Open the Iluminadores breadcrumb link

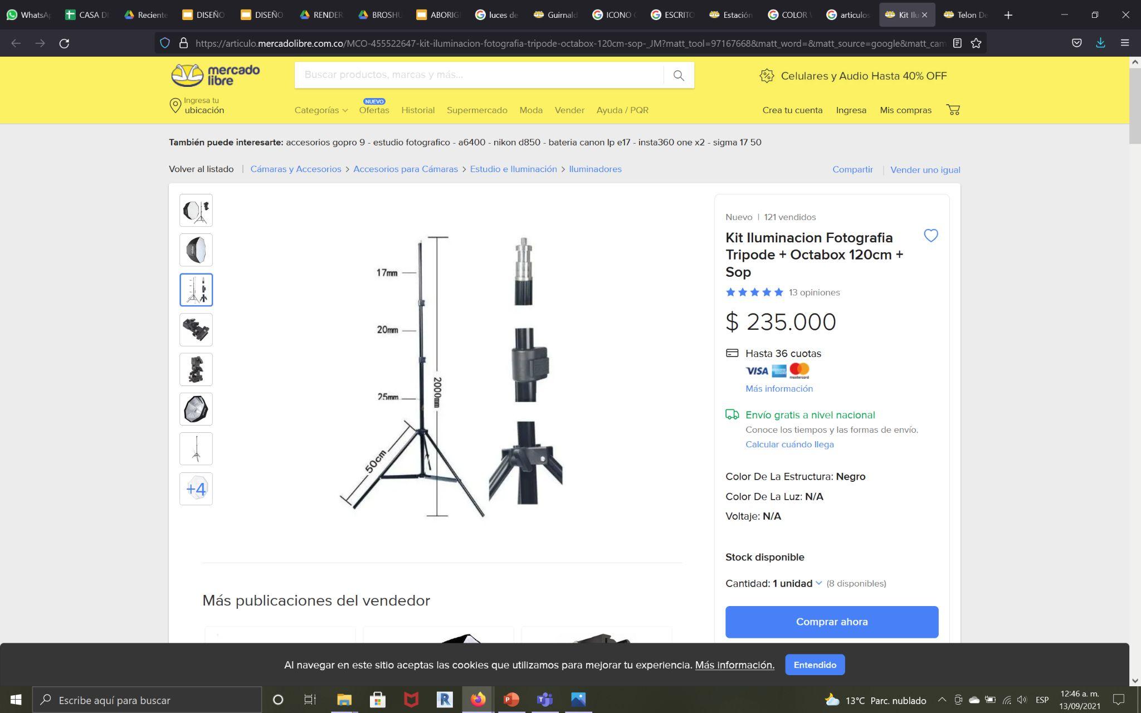click(595, 169)
